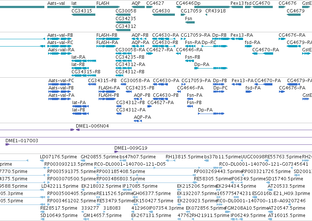Click the AQP-PA protein glyph
The width and height of the screenshot is (312, 221).
(138, 121)
